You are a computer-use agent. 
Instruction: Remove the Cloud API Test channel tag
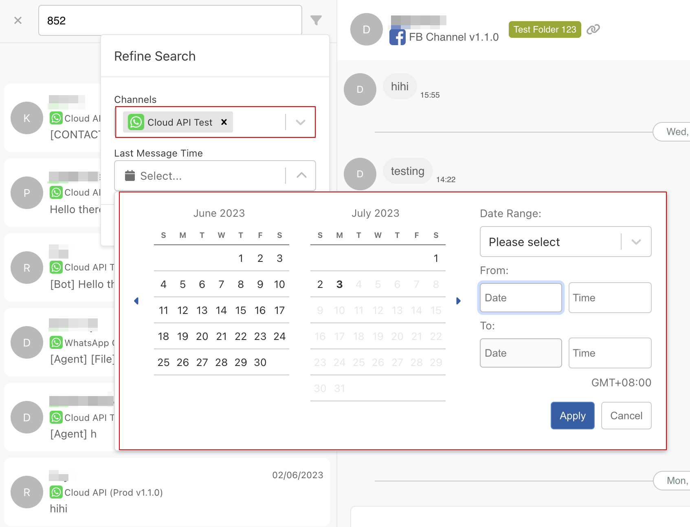pyautogui.click(x=224, y=122)
